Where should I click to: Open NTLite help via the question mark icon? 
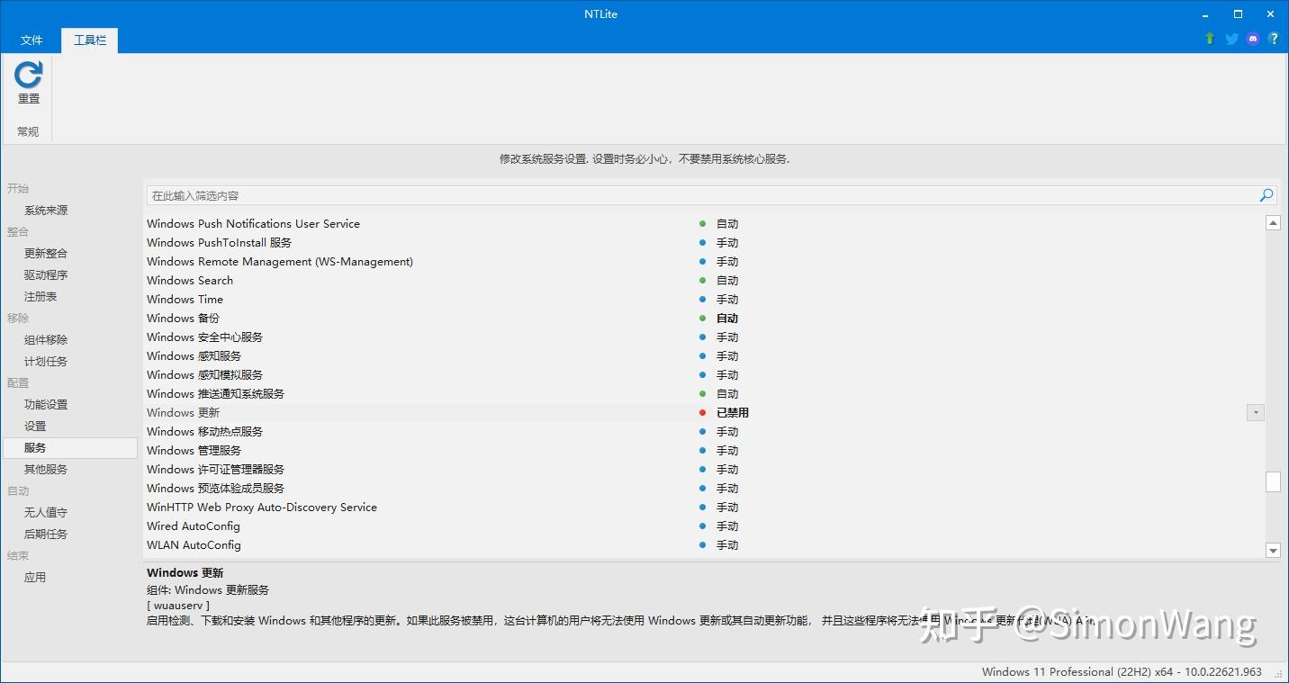click(x=1274, y=39)
